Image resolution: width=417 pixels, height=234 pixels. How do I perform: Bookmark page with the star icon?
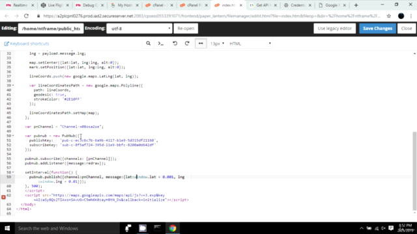coord(389,16)
